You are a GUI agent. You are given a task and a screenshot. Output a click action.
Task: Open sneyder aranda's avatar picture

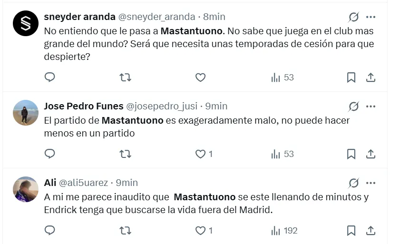(x=26, y=23)
